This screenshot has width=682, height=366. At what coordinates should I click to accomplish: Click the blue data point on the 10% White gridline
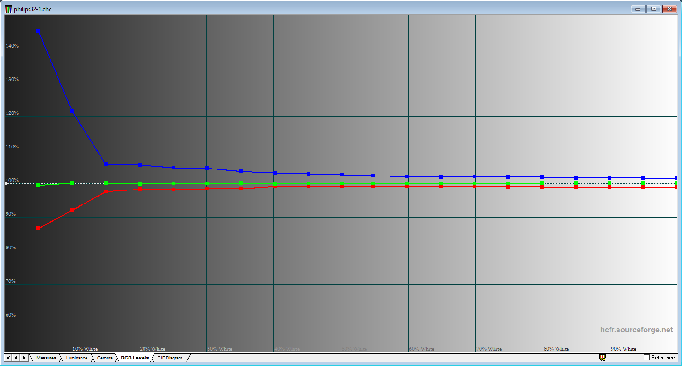[x=72, y=111]
